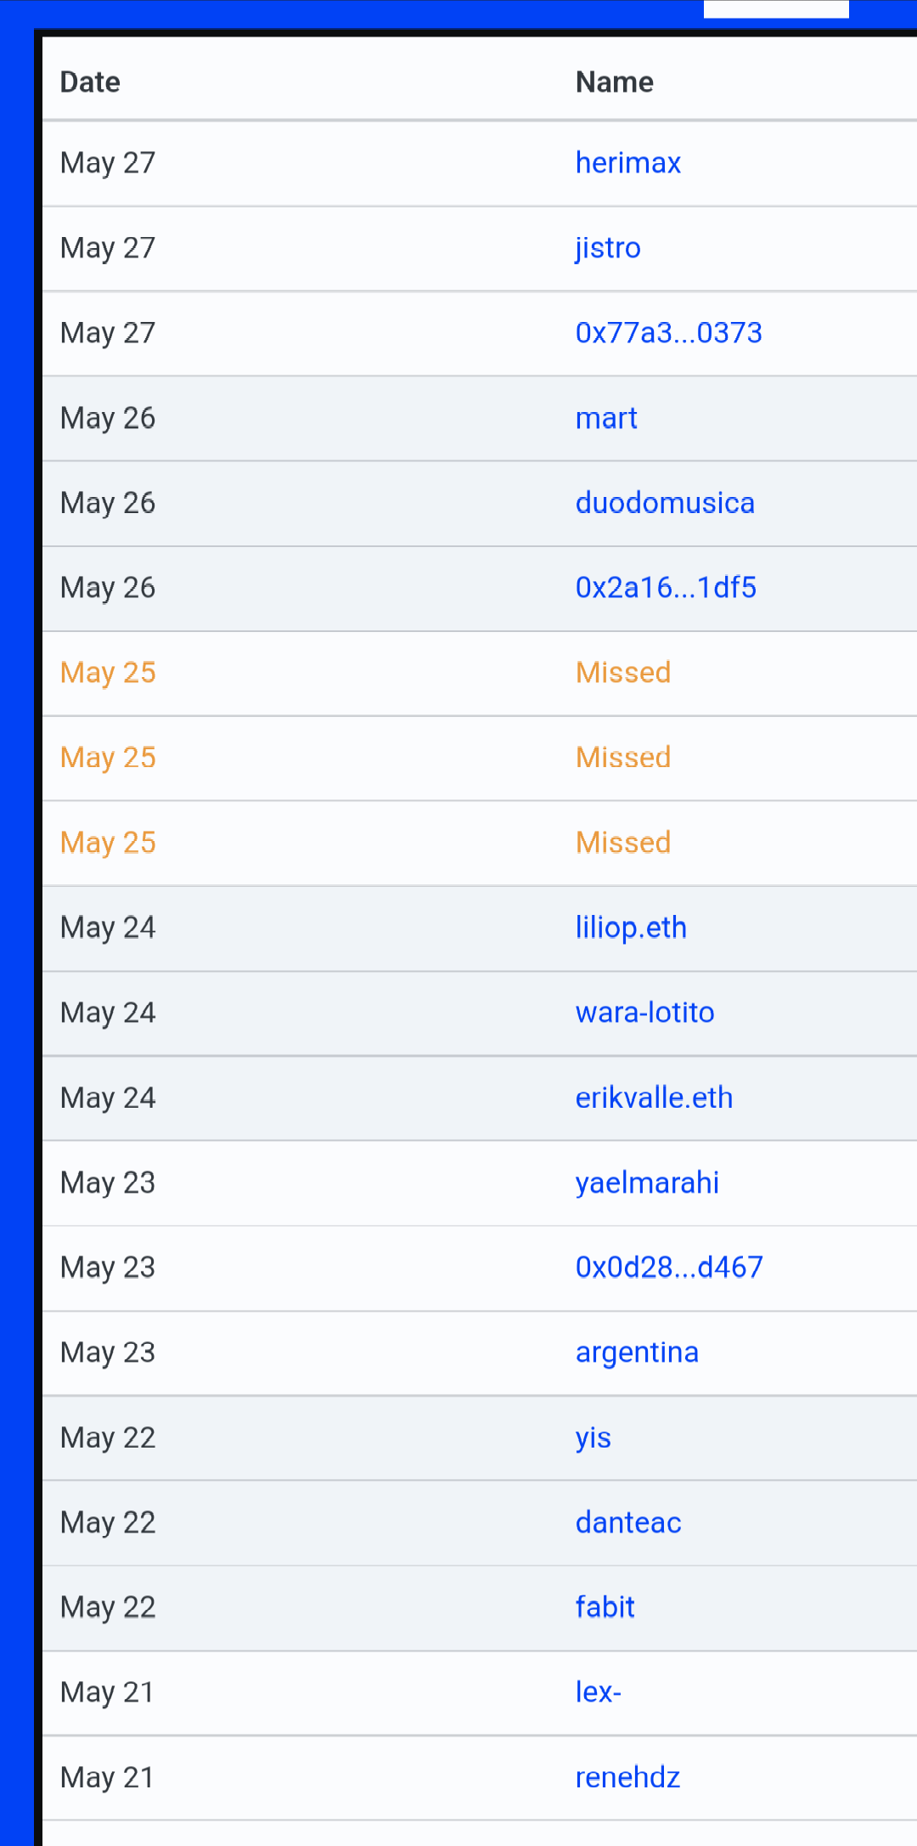Select the yaelmarahi link
Viewport: 917px width, 1846px height.
[647, 1183]
